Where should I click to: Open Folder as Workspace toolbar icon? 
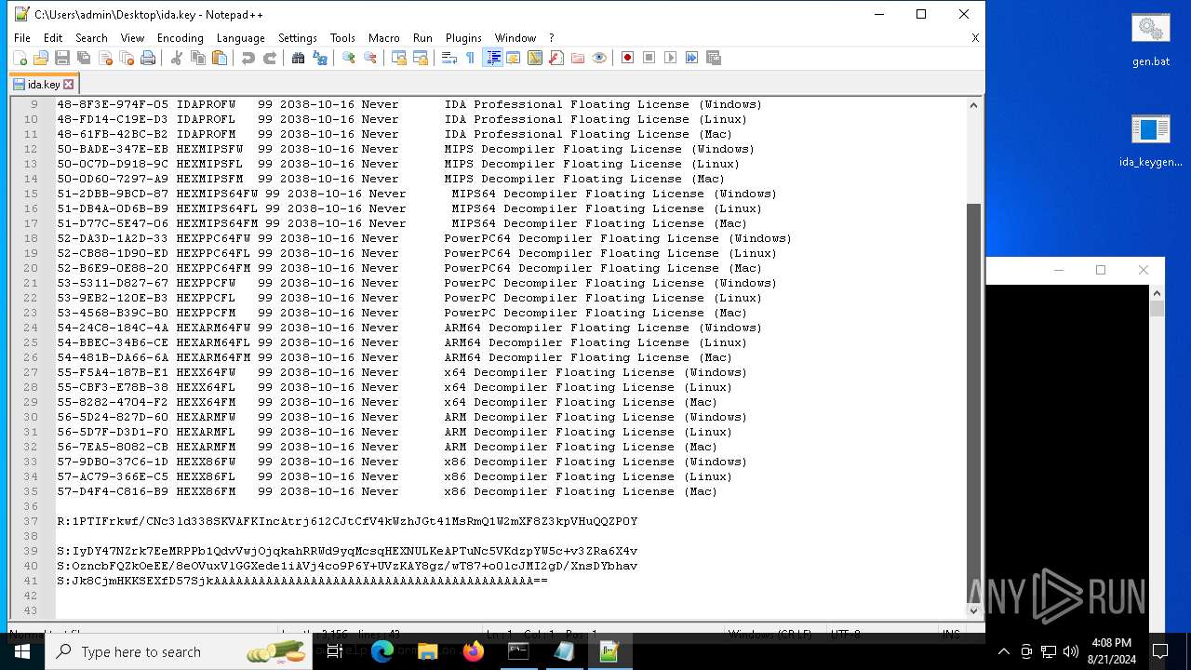[578, 58]
